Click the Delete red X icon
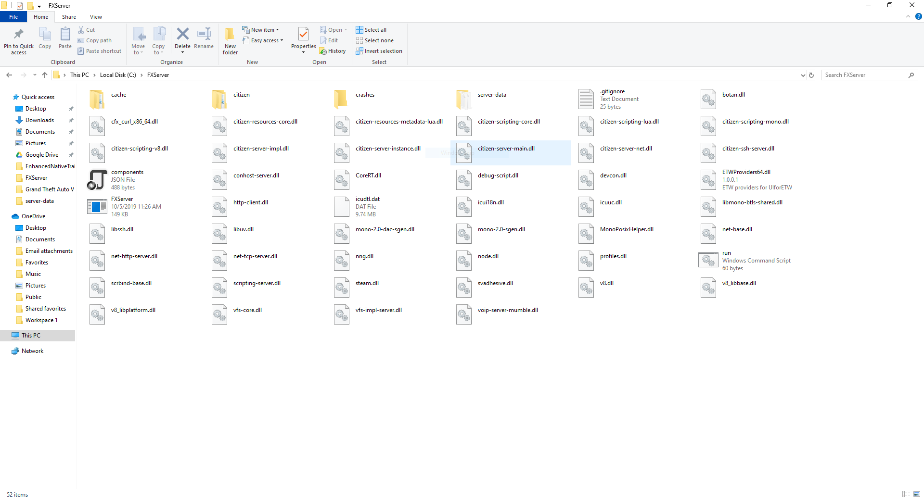924x500 pixels. coord(182,34)
